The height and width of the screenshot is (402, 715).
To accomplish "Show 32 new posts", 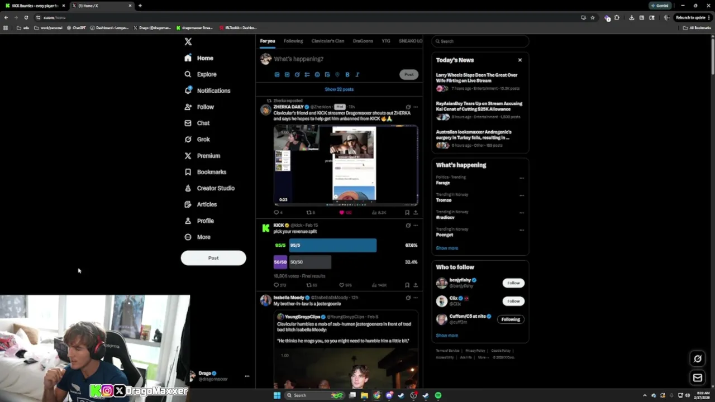I will pyautogui.click(x=339, y=89).
